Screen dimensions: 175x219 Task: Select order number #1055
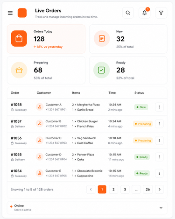[16, 155]
